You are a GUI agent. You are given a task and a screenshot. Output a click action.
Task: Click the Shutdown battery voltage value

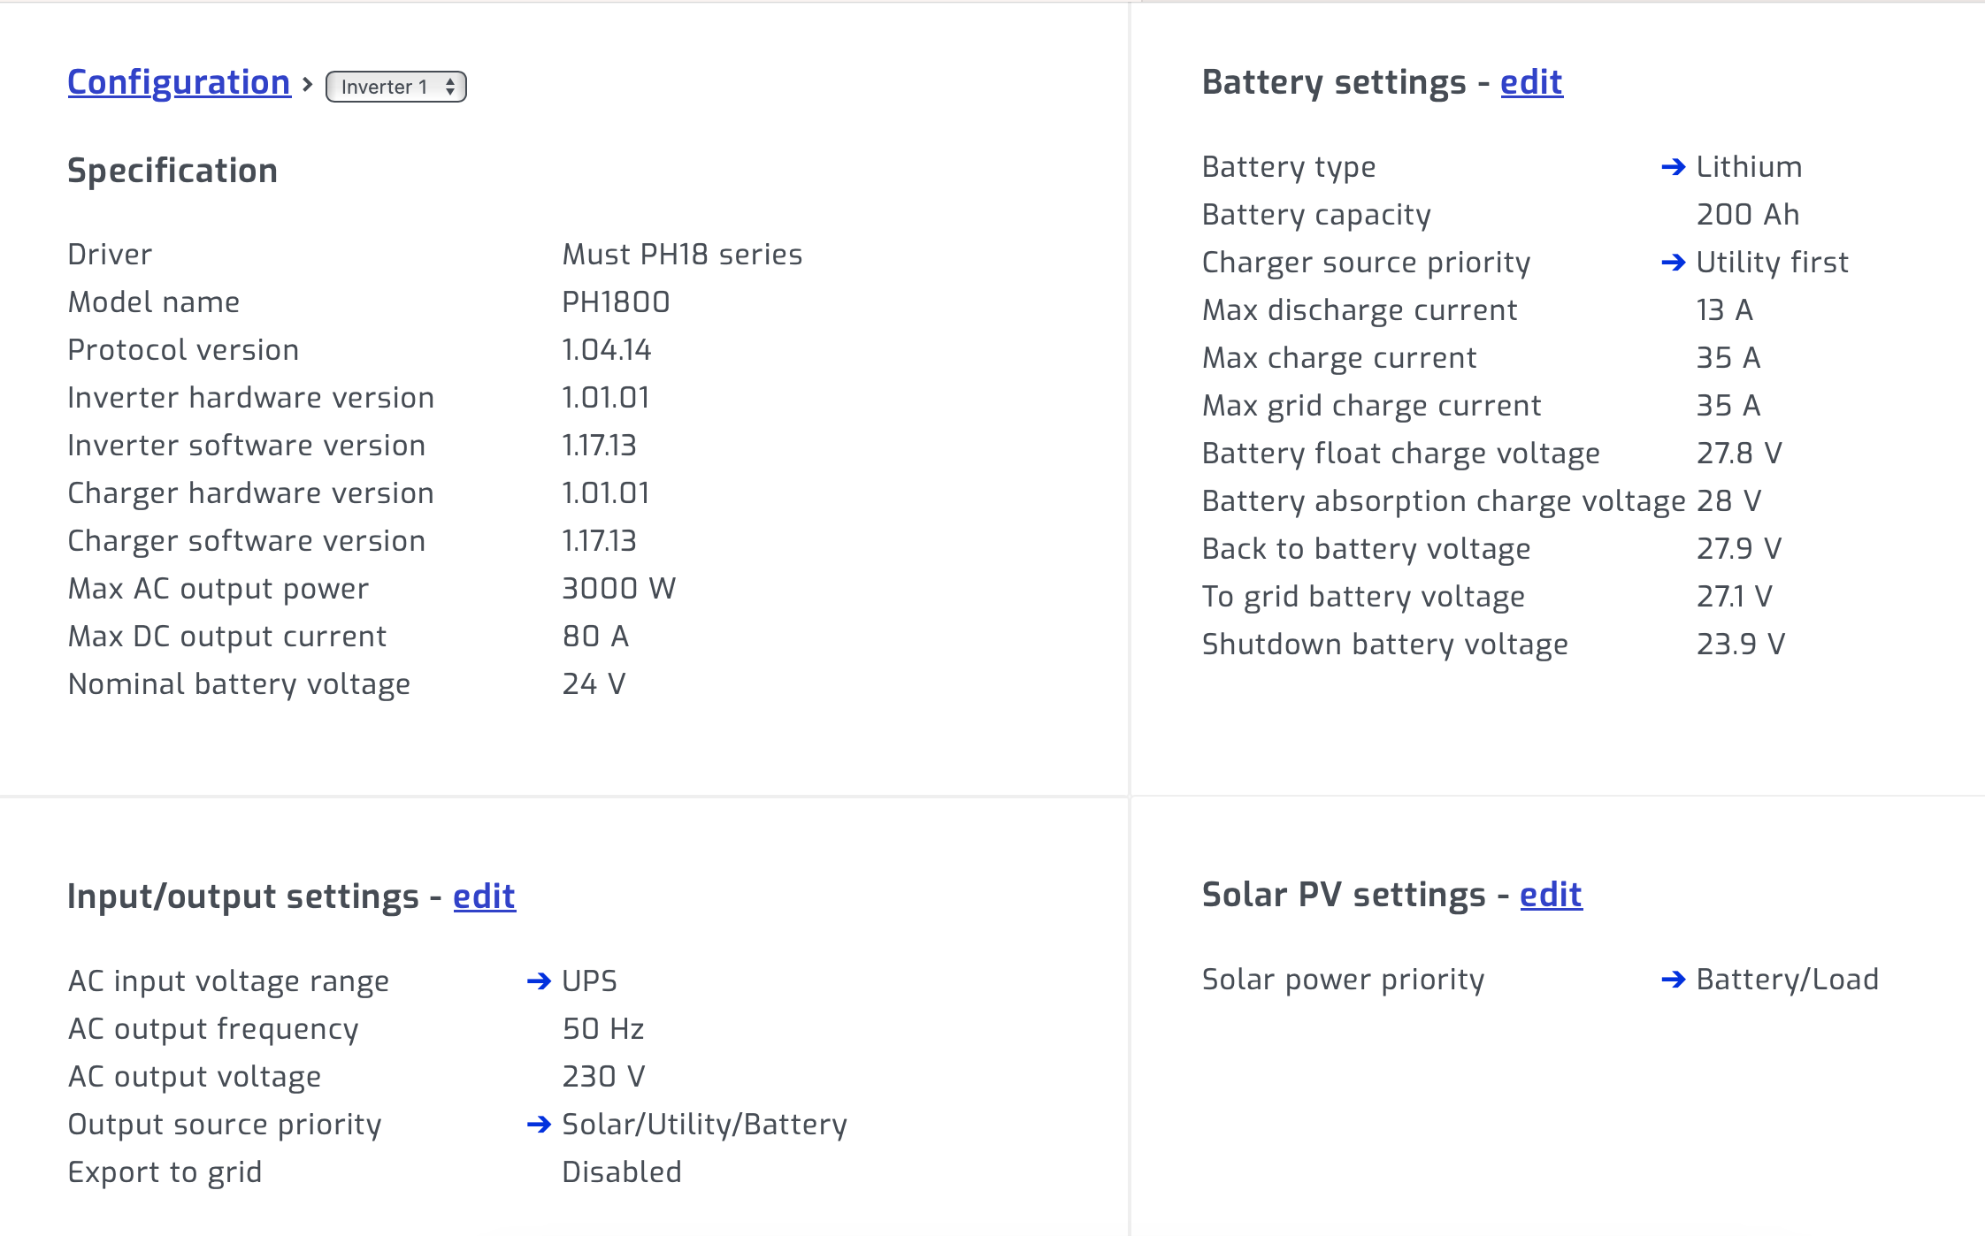(x=1740, y=645)
